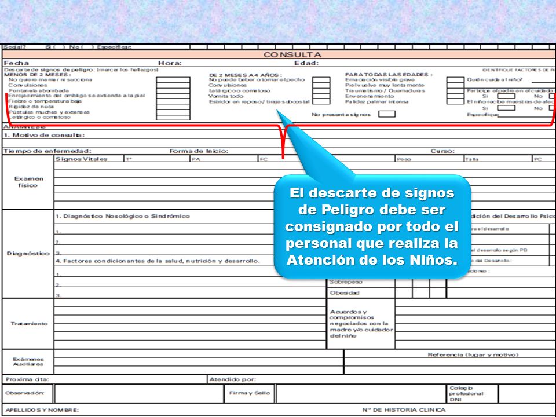Click the 'Edad:' field

(425, 63)
